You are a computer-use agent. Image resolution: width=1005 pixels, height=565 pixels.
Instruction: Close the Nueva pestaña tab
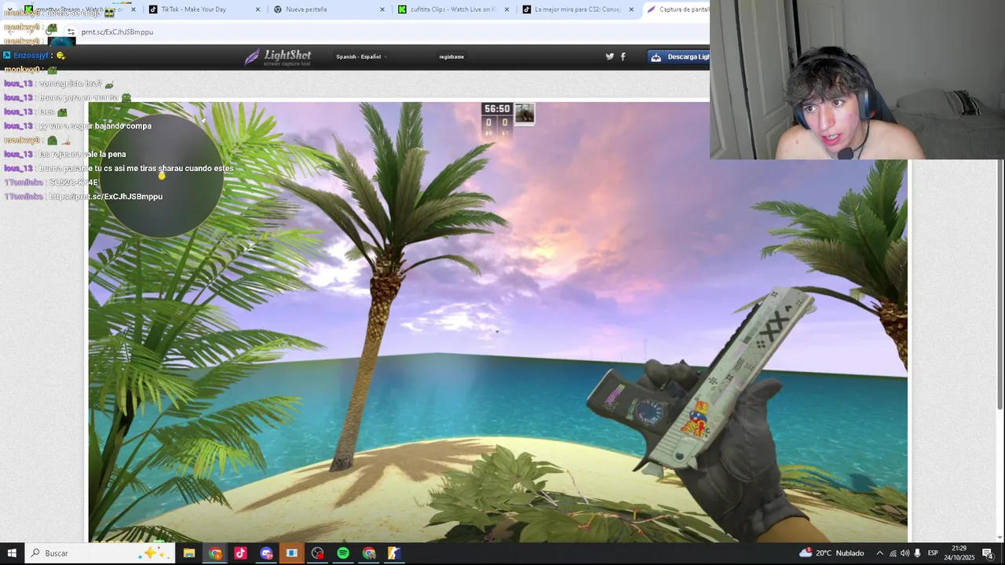[x=382, y=9]
